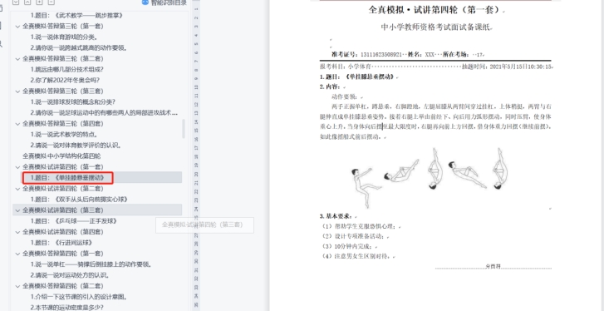
Task: Jump to《双手从头后向前掷实心球》heading
Action: [79, 200]
